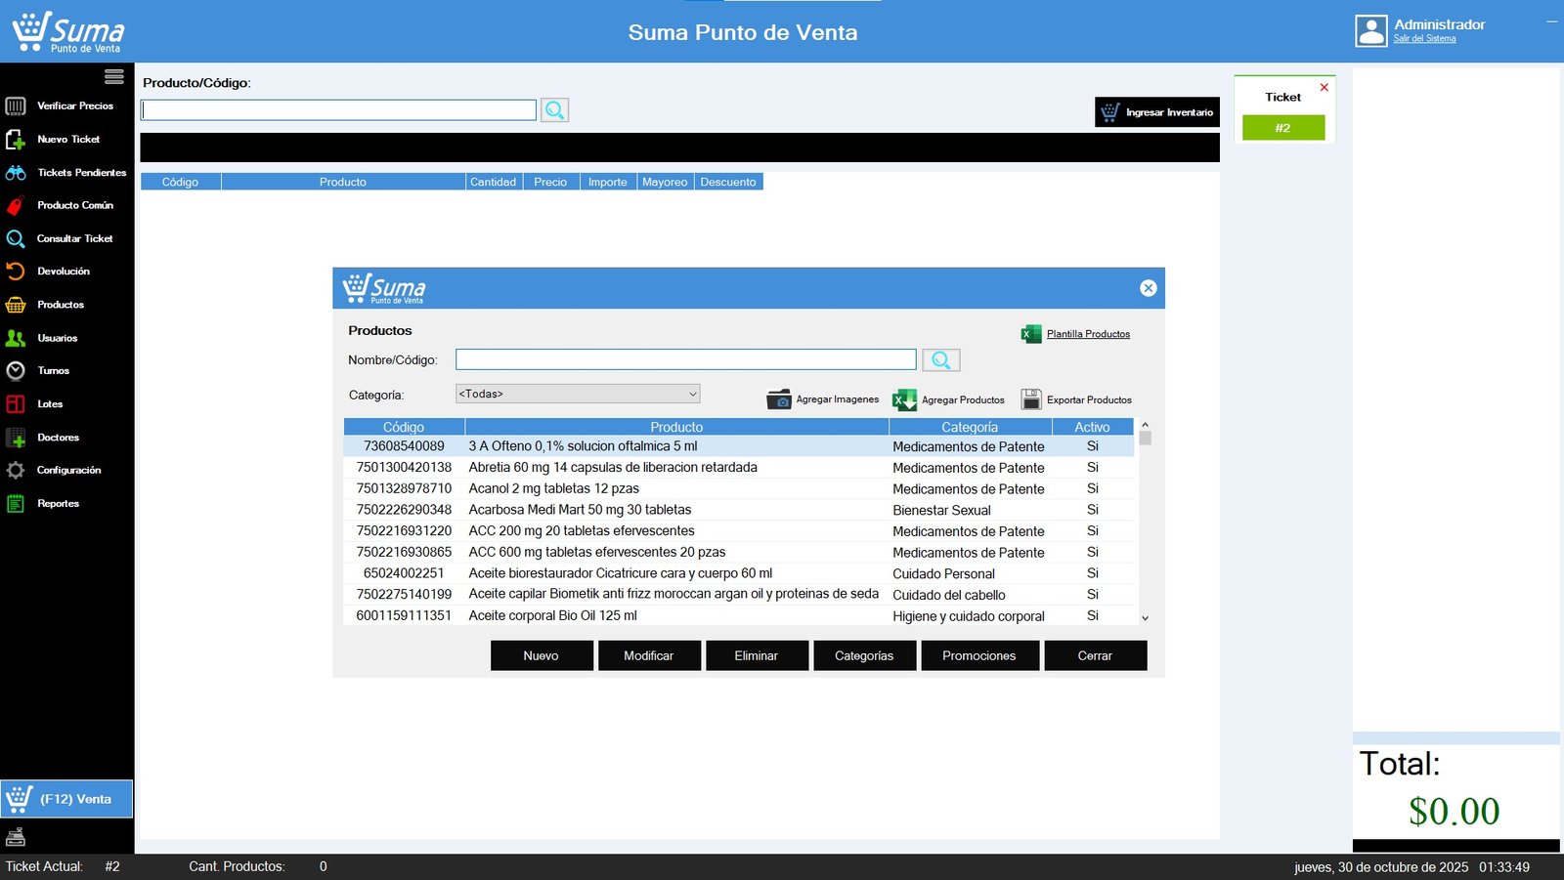Click inside the Nombre/Código input field
The image size is (1564, 880).
(x=684, y=359)
